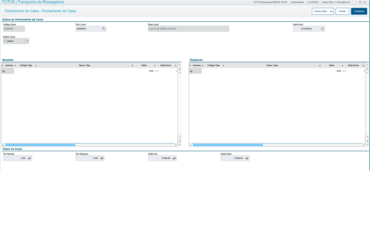
Task: Click the attachment icon in Despesas row
Action: 191,71
